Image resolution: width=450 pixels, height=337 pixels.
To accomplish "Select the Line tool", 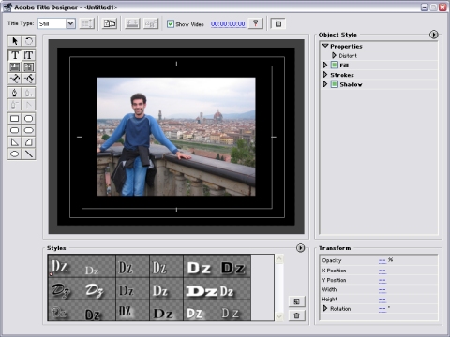I will click(28, 154).
